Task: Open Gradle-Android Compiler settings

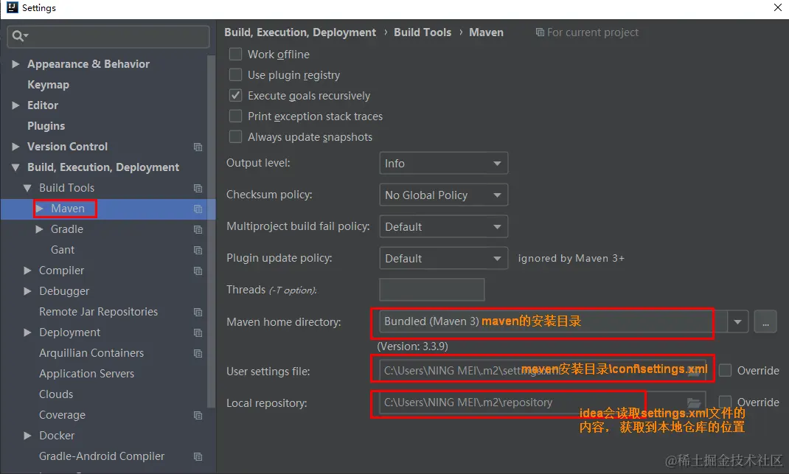Action: tap(102, 456)
